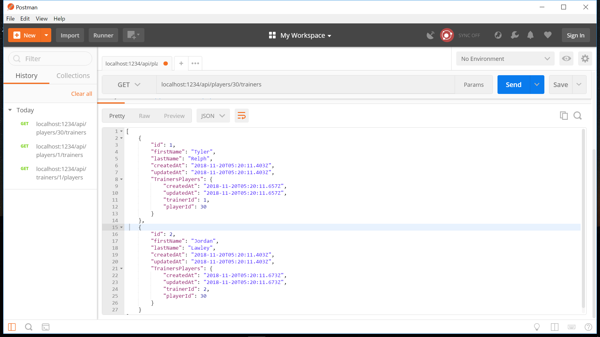The image size is (600, 337).
Task: Open the GET method dropdown
Action: (129, 85)
